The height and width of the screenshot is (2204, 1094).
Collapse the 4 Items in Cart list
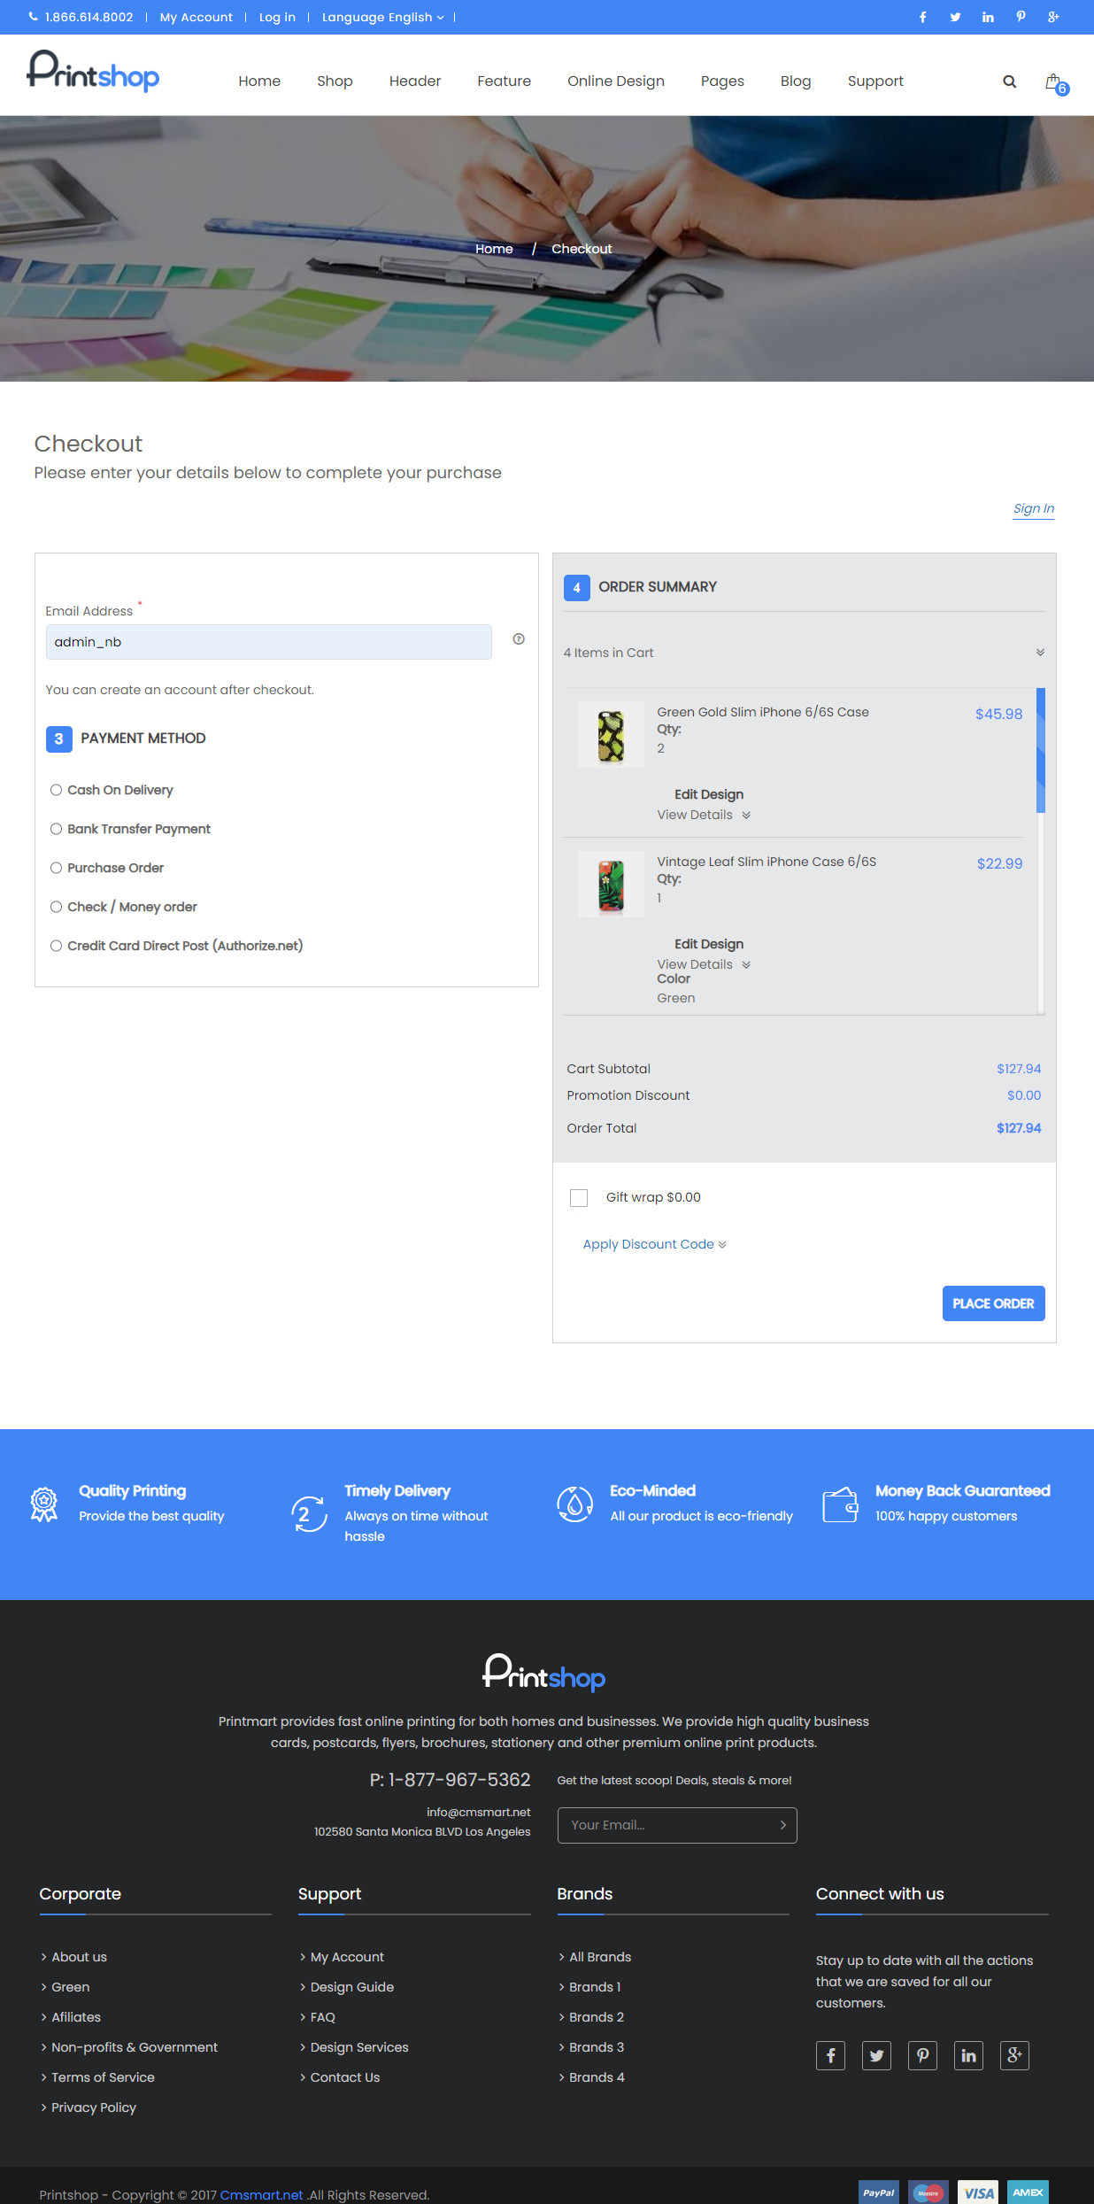click(x=1040, y=653)
